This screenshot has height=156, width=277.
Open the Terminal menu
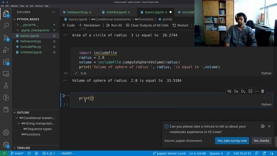coord(39,6)
